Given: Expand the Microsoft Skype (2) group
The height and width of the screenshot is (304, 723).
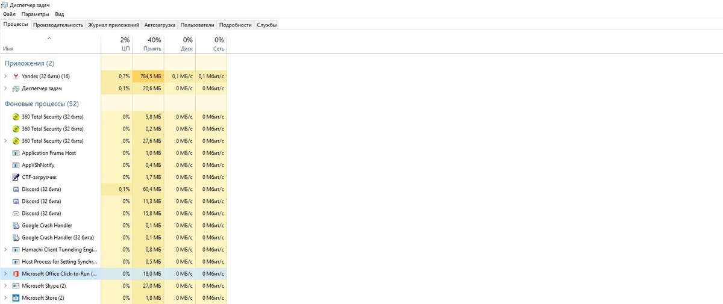Looking at the screenshot, I should pos(5,285).
